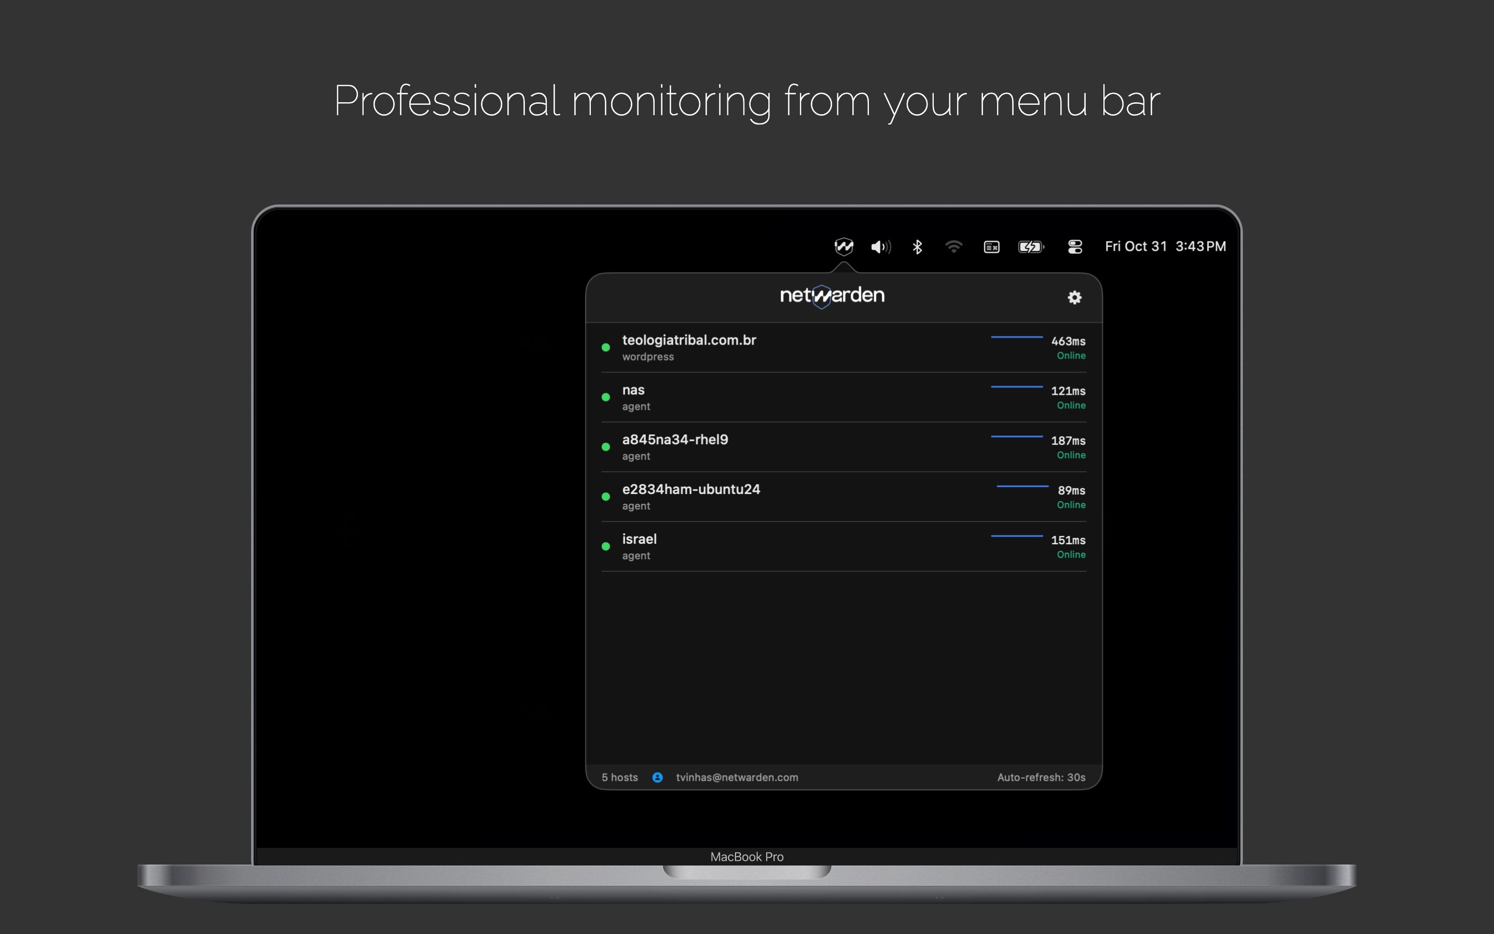Image resolution: width=1494 pixels, height=934 pixels.
Task: Open the Bluetooth menu bar icon
Action: 917,247
